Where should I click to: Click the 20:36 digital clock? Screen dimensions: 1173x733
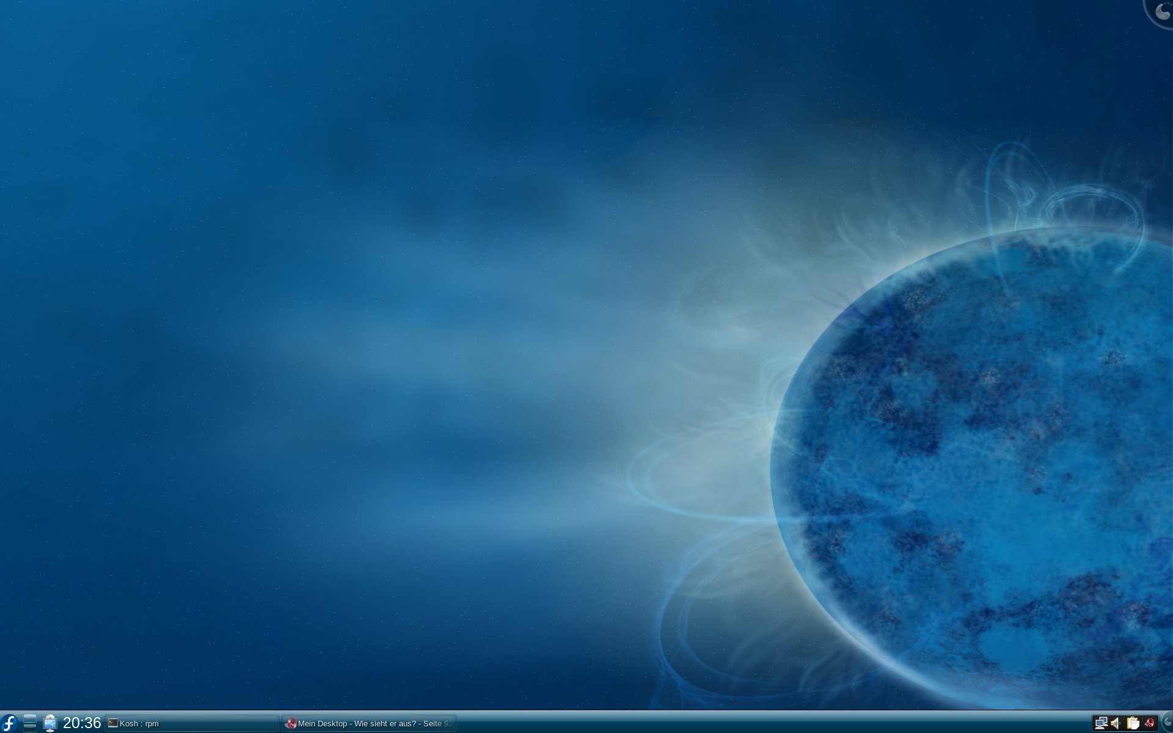tap(82, 723)
